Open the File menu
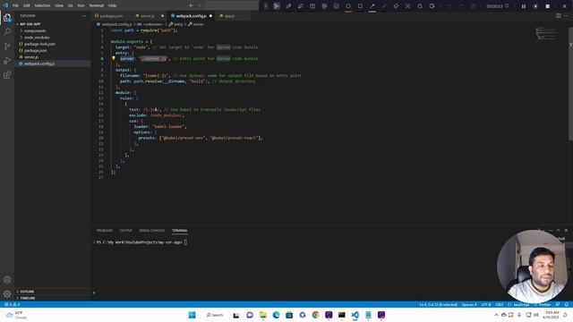Screen dimensions: 573x322 click(x=15, y=5)
